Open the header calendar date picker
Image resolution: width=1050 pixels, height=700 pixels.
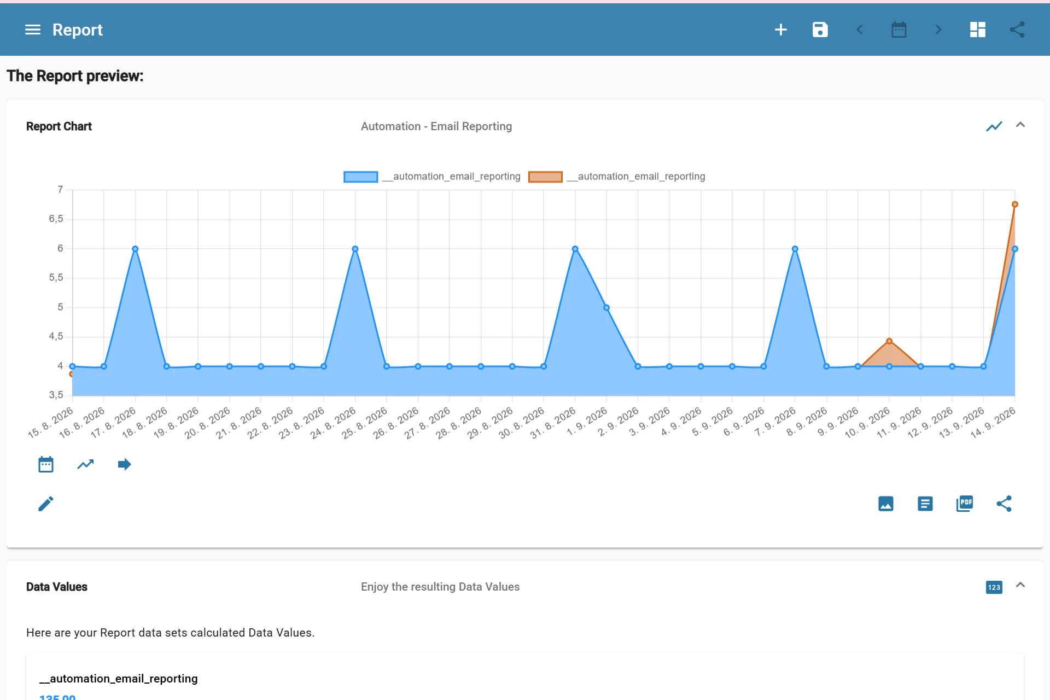pyautogui.click(x=899, y=30)
